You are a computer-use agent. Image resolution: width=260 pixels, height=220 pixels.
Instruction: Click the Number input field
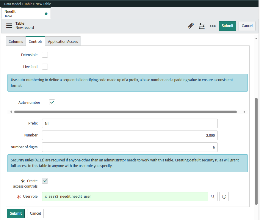(x=130, y=135)
